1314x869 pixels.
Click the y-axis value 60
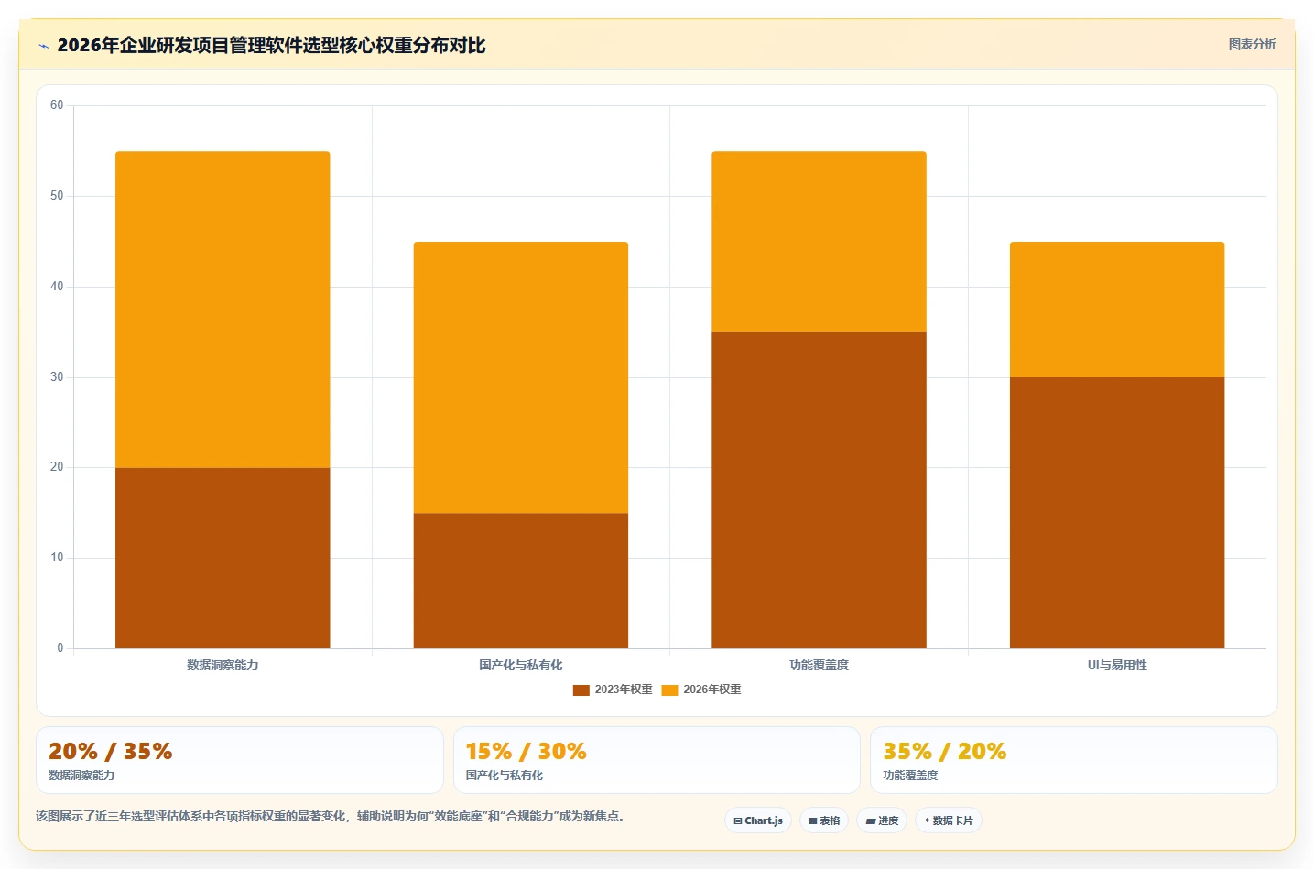(57, 105)
